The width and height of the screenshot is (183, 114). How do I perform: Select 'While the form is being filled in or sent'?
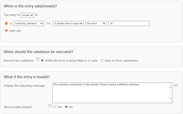point(42,61)
